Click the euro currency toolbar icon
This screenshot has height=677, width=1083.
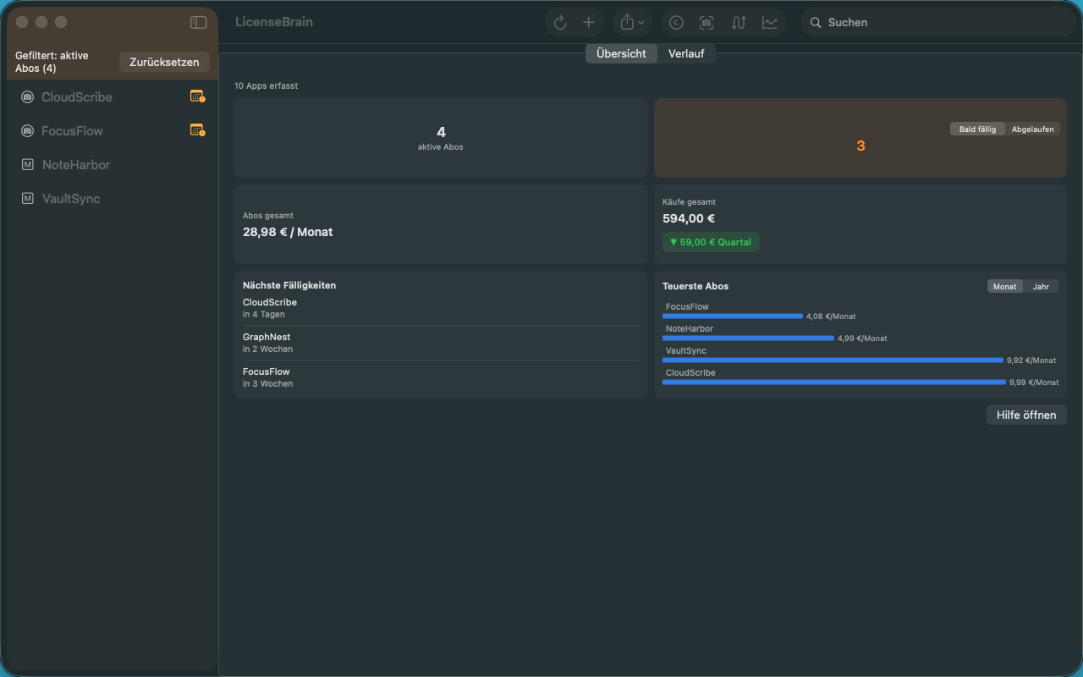(676, 23)
